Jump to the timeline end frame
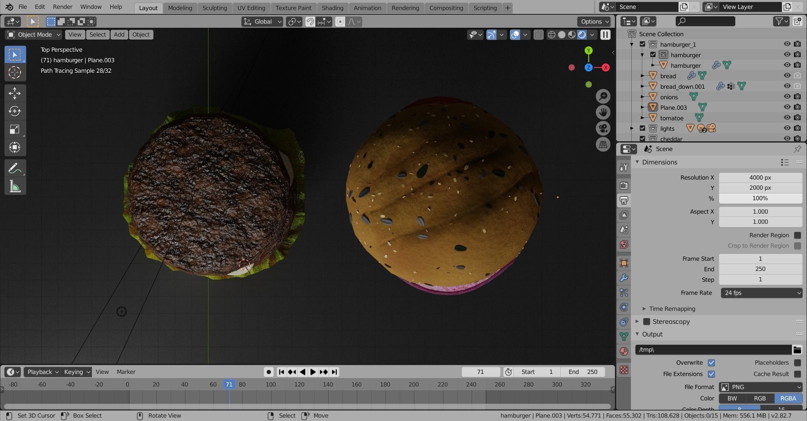The width and height of the screenshot is (807, 421). click(334, 372)
